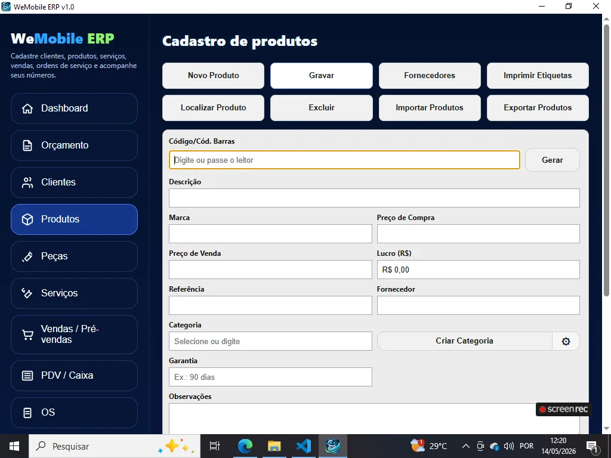Image resolution: width=611 pixels, height=458 pixels.
Task: Open the notification center icon
Action: point(593,447)
